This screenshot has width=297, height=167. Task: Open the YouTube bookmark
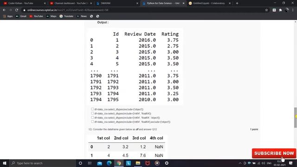point(36,16)
